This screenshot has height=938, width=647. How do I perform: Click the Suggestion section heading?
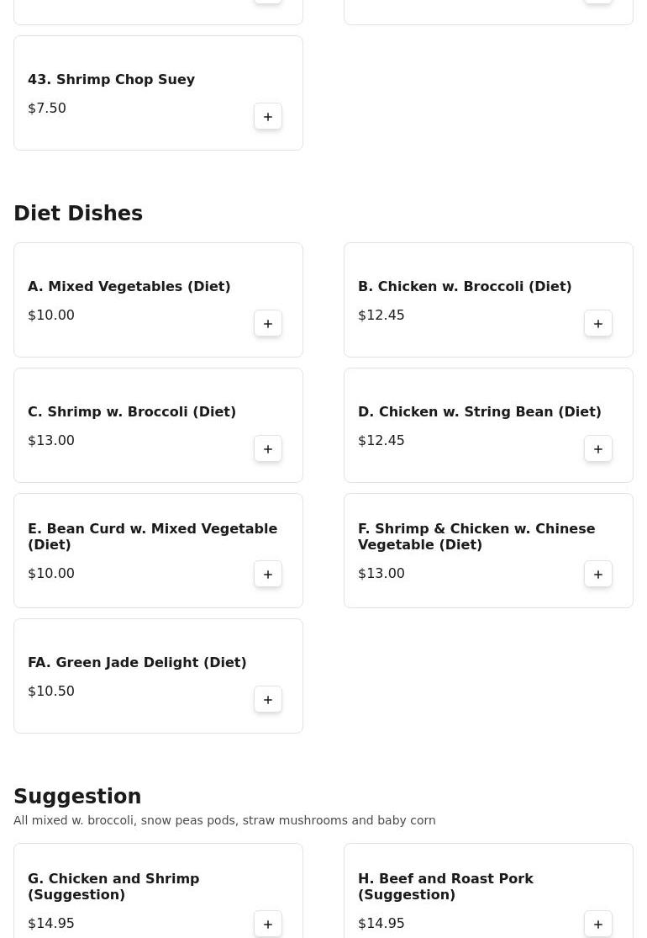click(x=77, y=797)
